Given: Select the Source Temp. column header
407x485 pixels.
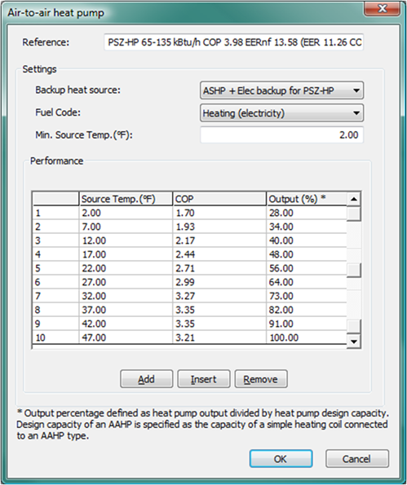Looking at the screenshot, I should coord(126,199).
